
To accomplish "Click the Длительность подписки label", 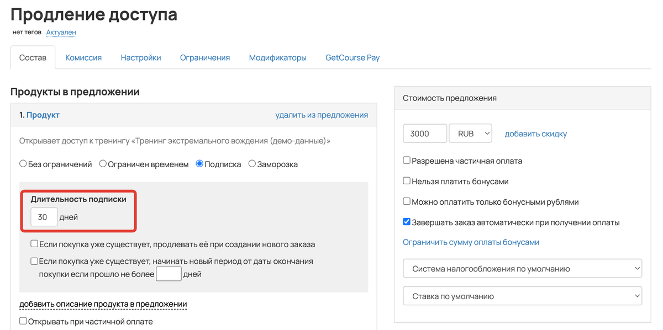I will (78, 199).
